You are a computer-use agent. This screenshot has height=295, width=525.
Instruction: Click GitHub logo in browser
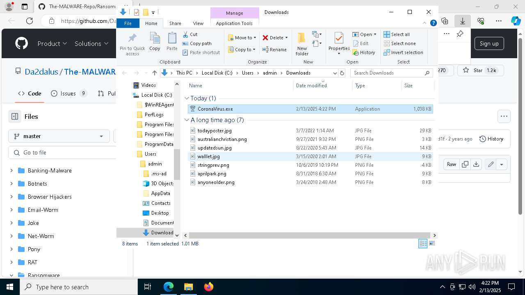(21, 43)
